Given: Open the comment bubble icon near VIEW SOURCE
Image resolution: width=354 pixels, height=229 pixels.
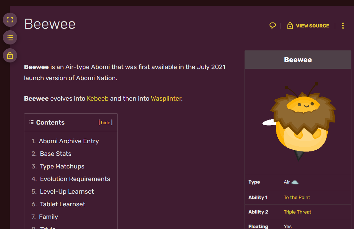Looking at the screenshot, I should pyautogui.click(x=273, y=26).
